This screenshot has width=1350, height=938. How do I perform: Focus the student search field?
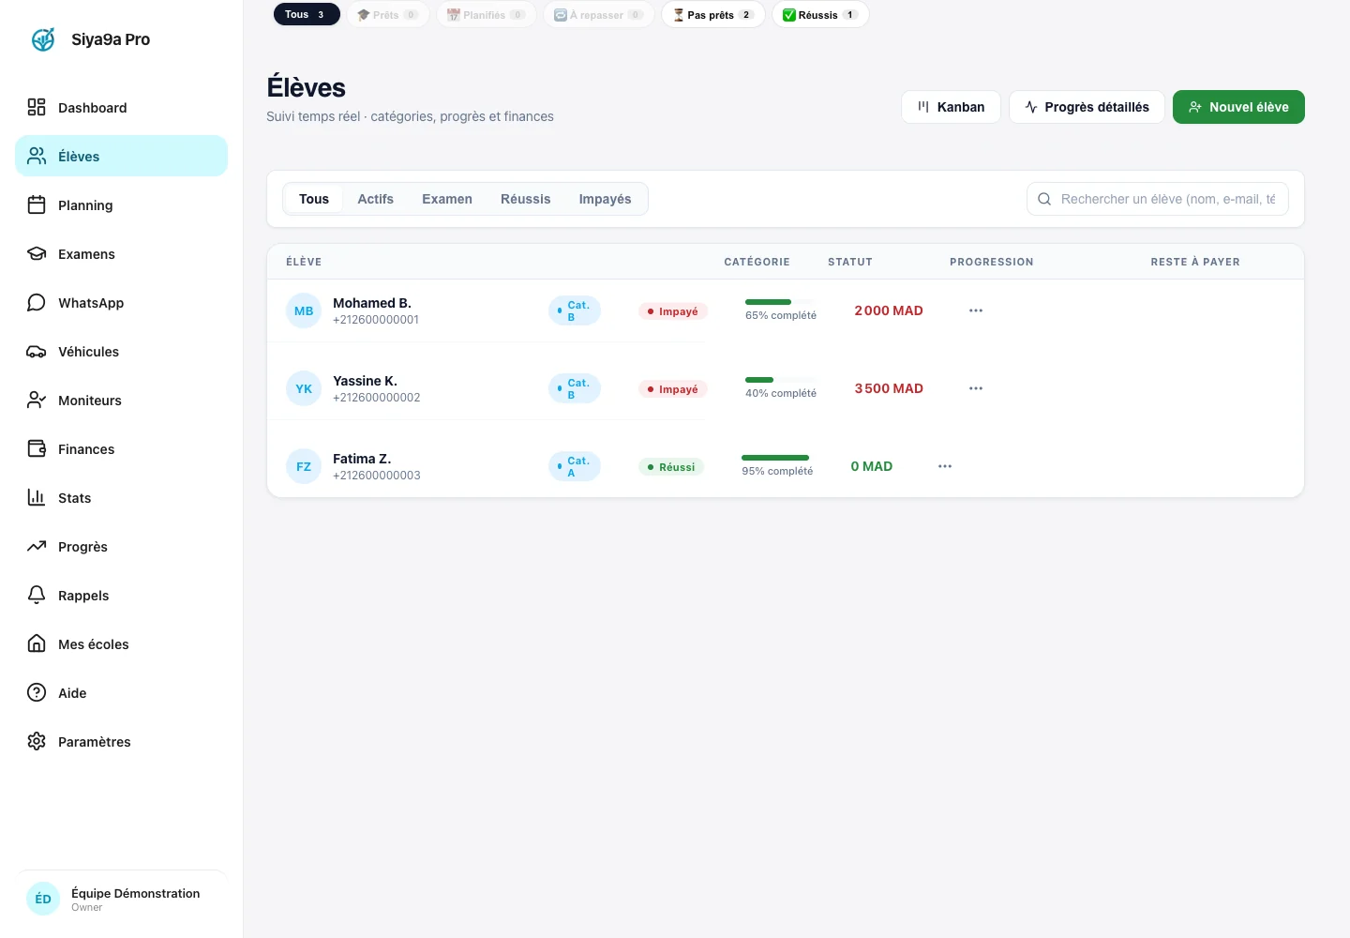click(x=1158, y=199)
